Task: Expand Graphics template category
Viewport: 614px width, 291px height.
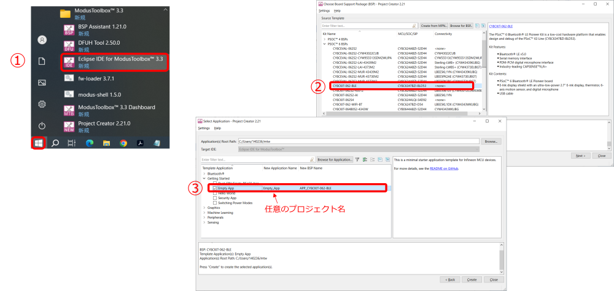Action: (204, 208)
